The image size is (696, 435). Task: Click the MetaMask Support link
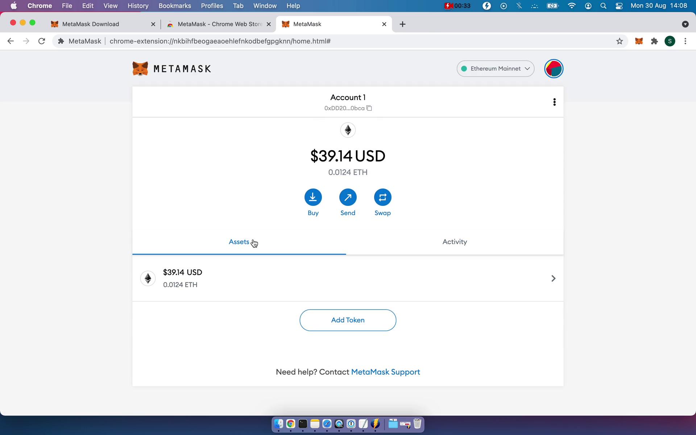(385, 372)
